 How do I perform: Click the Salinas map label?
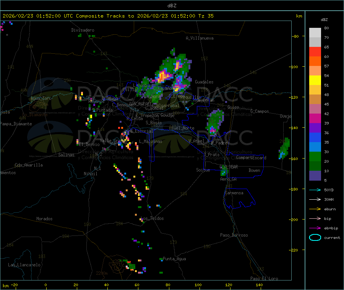66,155
